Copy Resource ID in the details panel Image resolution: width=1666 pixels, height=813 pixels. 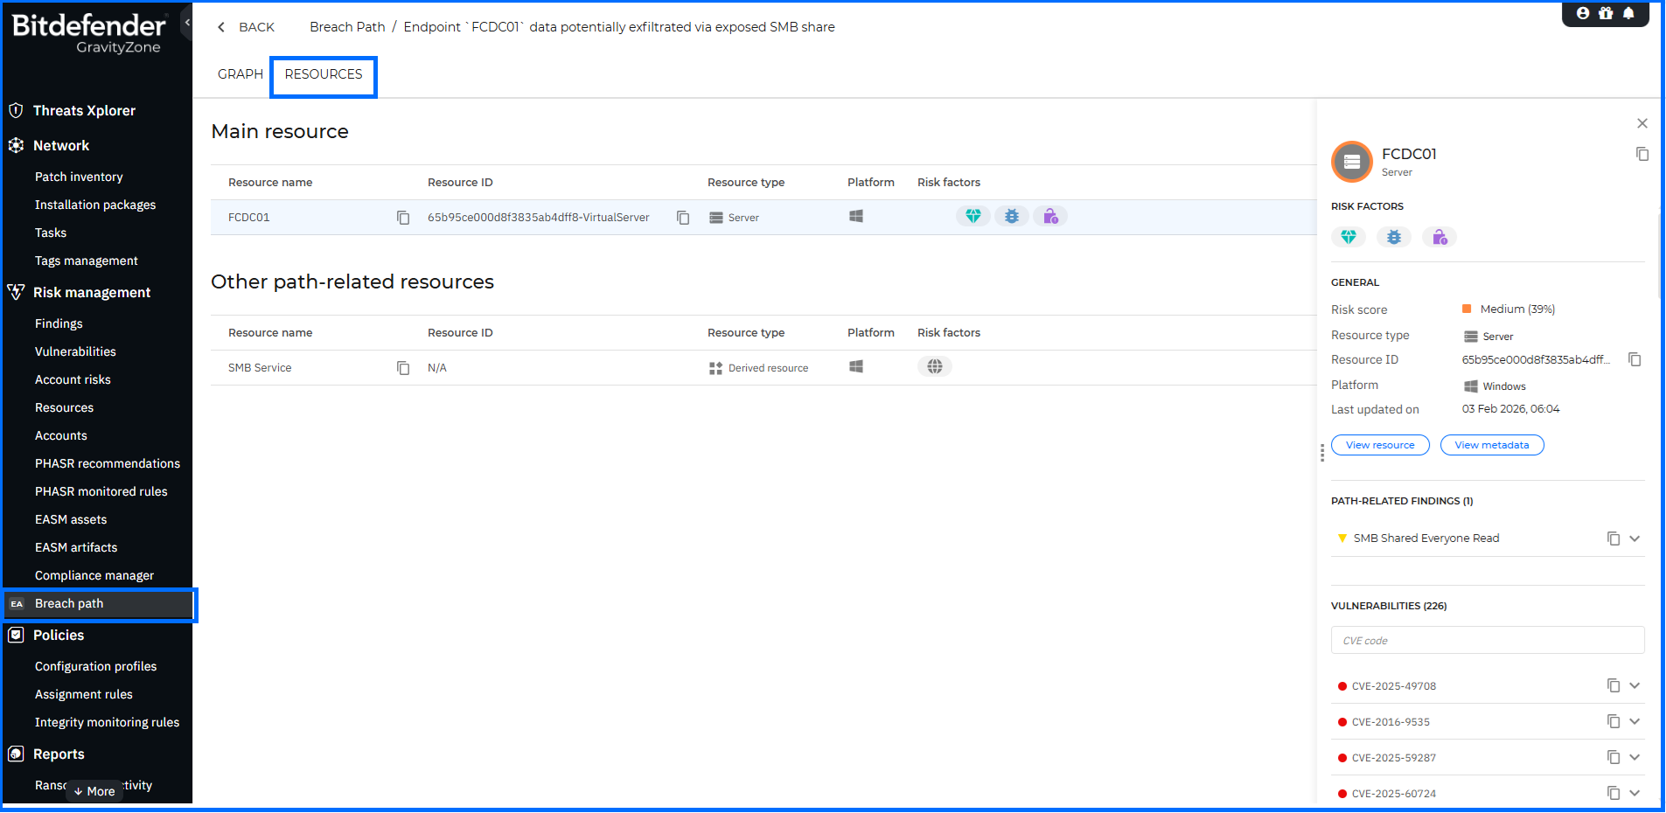coord(1635,360)
